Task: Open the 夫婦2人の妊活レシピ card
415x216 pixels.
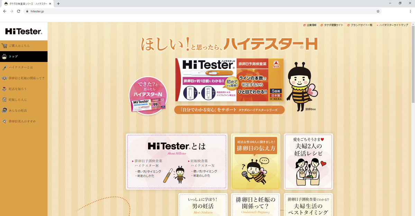Action: (308, 161)
